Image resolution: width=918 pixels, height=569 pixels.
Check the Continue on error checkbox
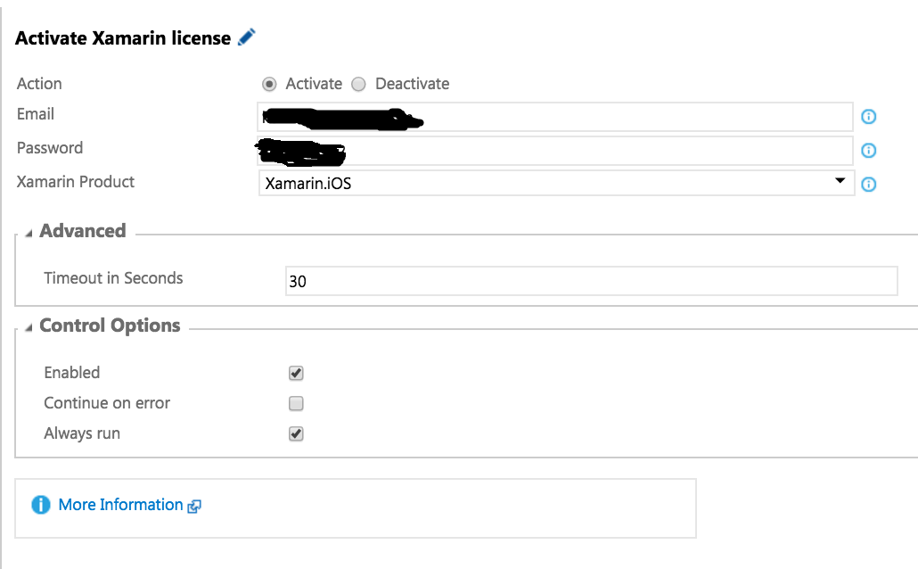pyautogui.click(x=296, y=403)
